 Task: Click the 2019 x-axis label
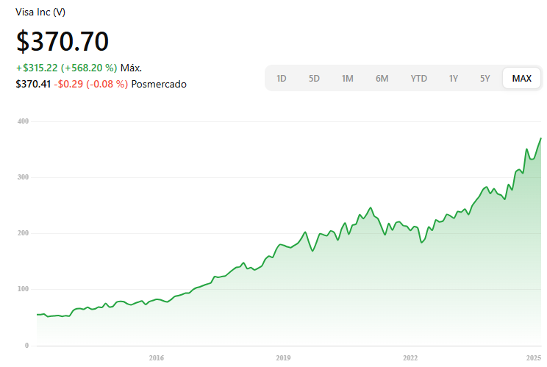click(283, 358)
